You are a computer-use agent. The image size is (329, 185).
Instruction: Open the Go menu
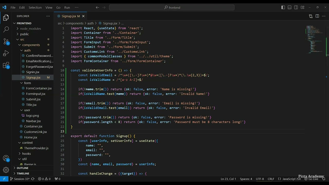58,7
